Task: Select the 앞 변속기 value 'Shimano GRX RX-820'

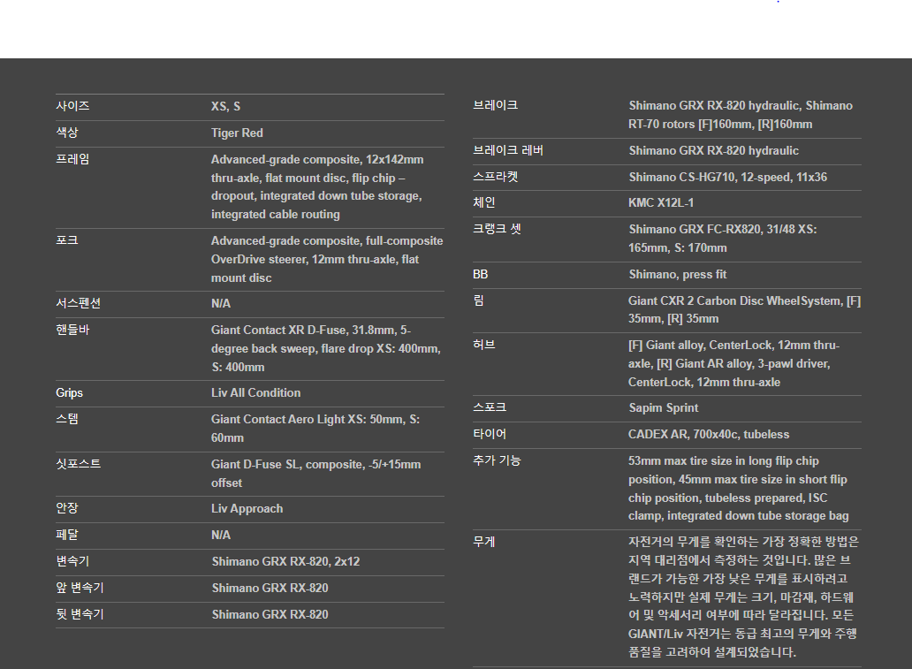Action: click(x=270, y=589)
